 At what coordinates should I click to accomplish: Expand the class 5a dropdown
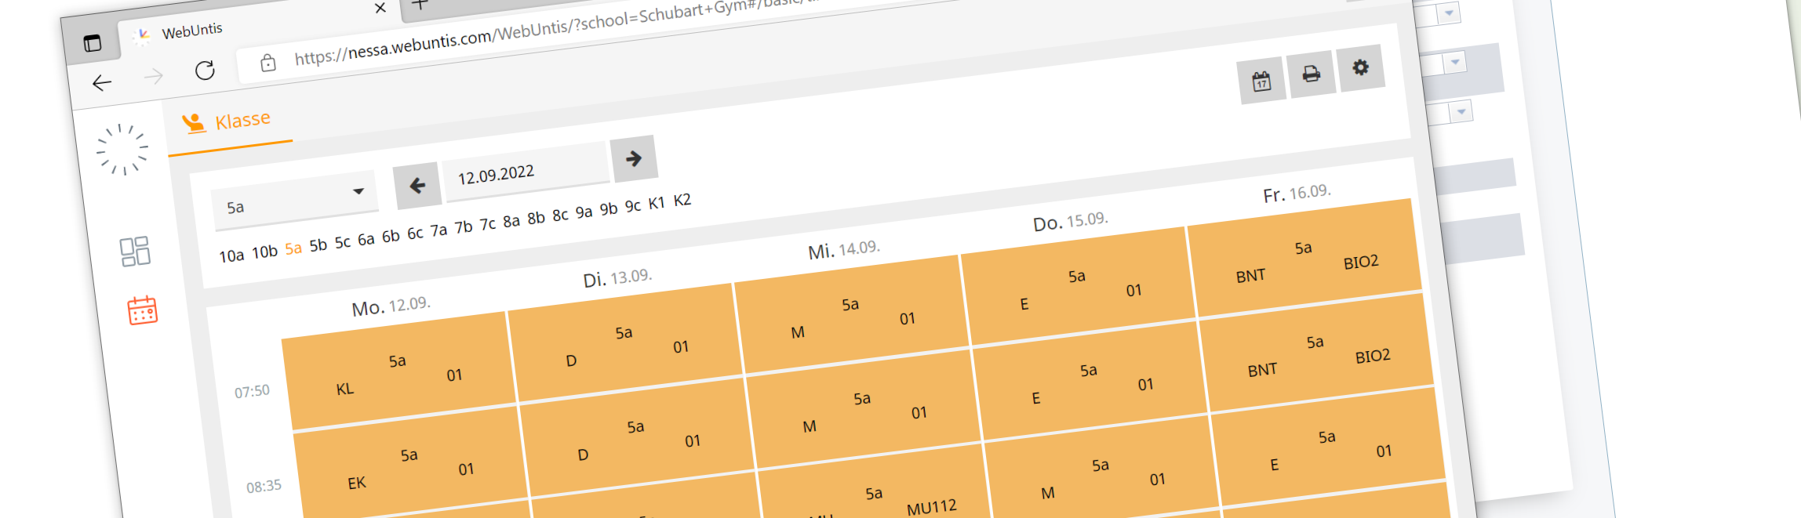tap(296, 201)
